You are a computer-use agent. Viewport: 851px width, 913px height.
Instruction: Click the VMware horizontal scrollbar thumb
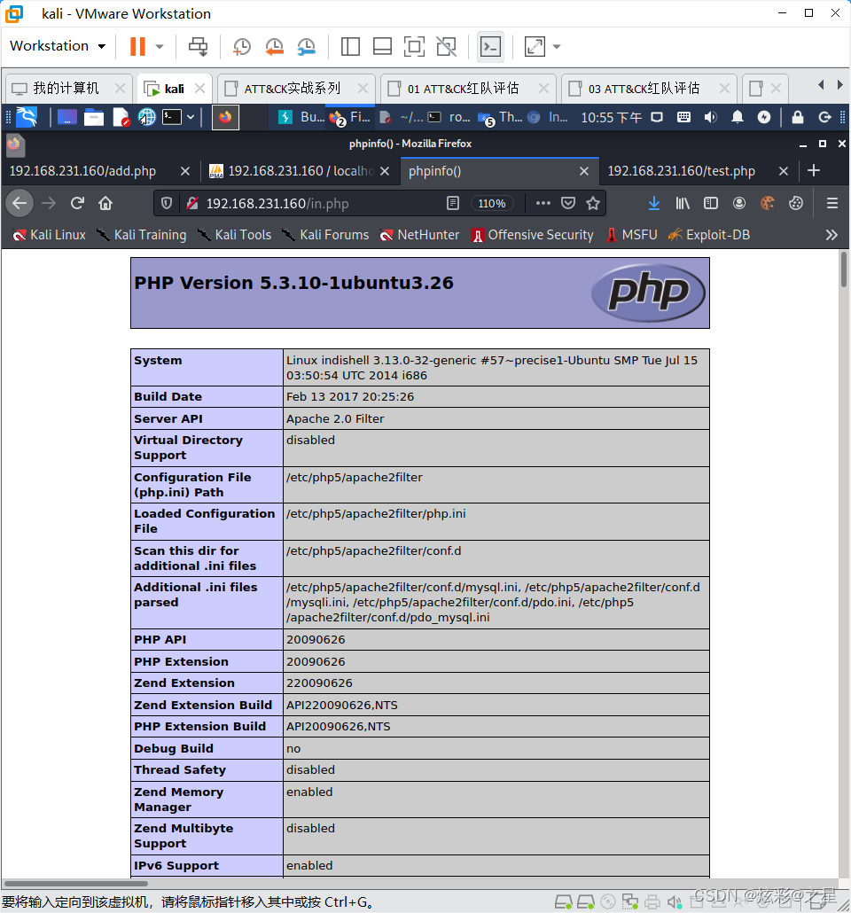[75, 883]
